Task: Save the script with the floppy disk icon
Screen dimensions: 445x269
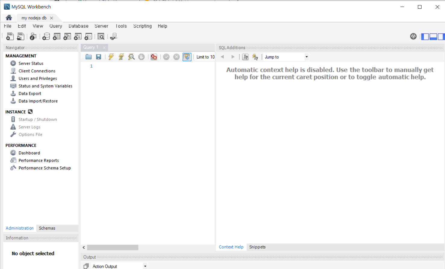Action: click(98, 57)
